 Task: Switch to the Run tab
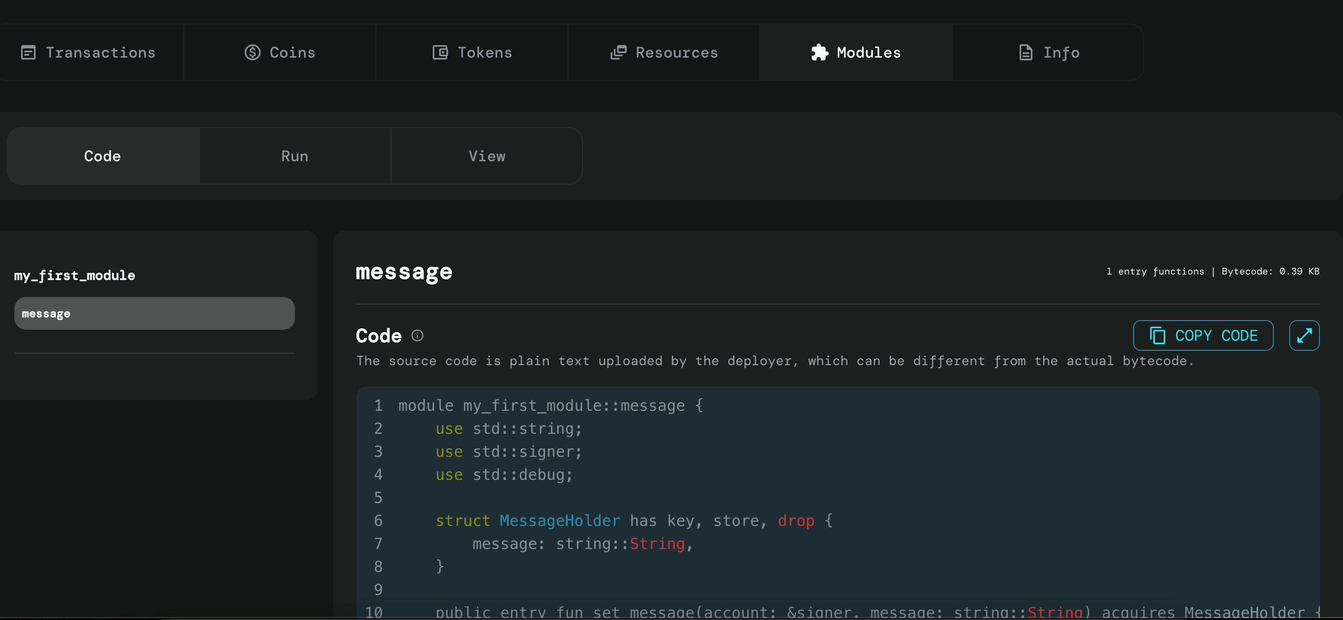click(294, 156)
